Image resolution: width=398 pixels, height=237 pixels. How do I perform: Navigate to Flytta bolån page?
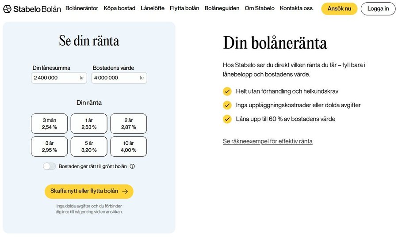tap(184, 8)
